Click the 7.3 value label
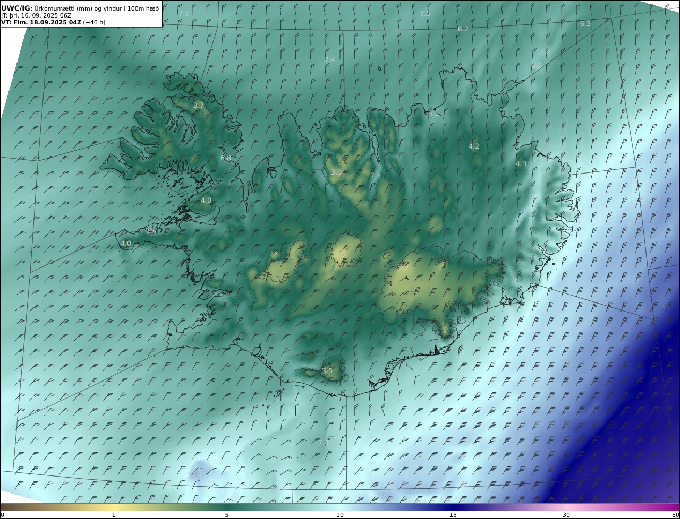Image resolution: width=680 pixels, height=519 pixels. coord(376,176)
